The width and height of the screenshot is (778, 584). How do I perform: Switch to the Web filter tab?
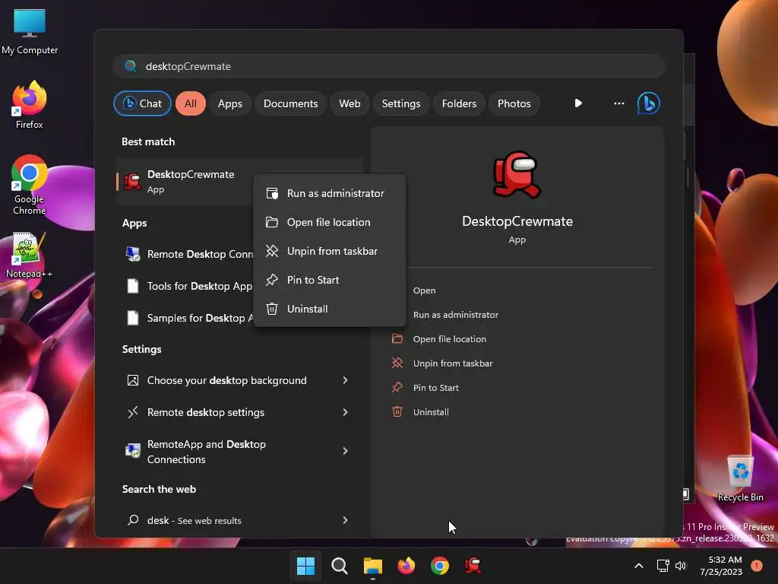coord(349,103)
